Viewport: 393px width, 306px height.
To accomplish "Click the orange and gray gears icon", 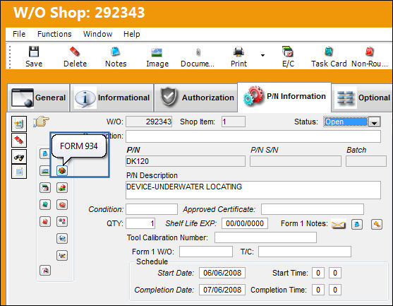I will point(62,256).
